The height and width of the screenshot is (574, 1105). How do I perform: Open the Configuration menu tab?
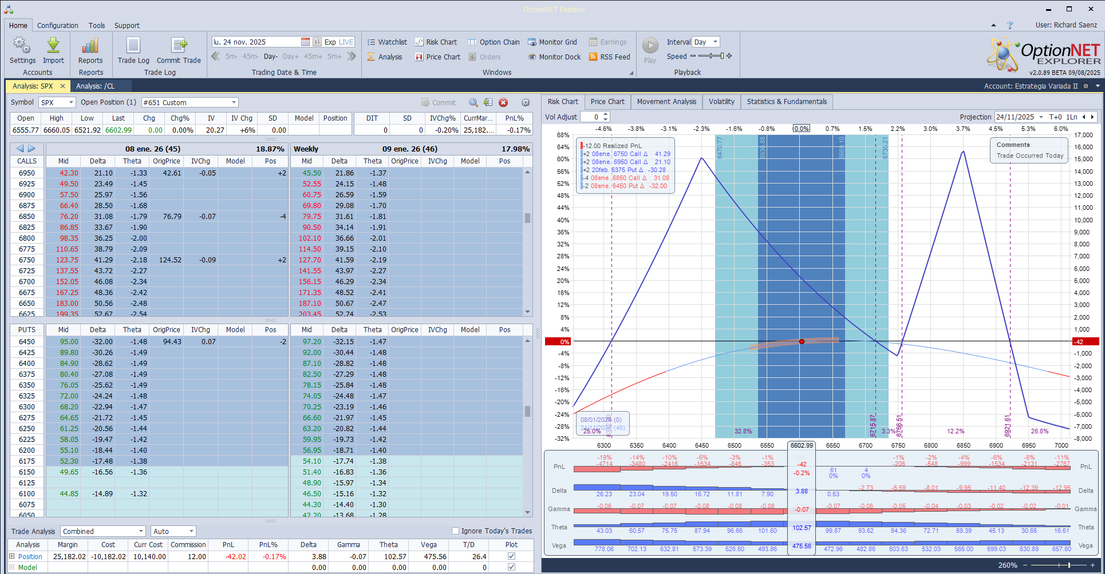coord(58,25)
